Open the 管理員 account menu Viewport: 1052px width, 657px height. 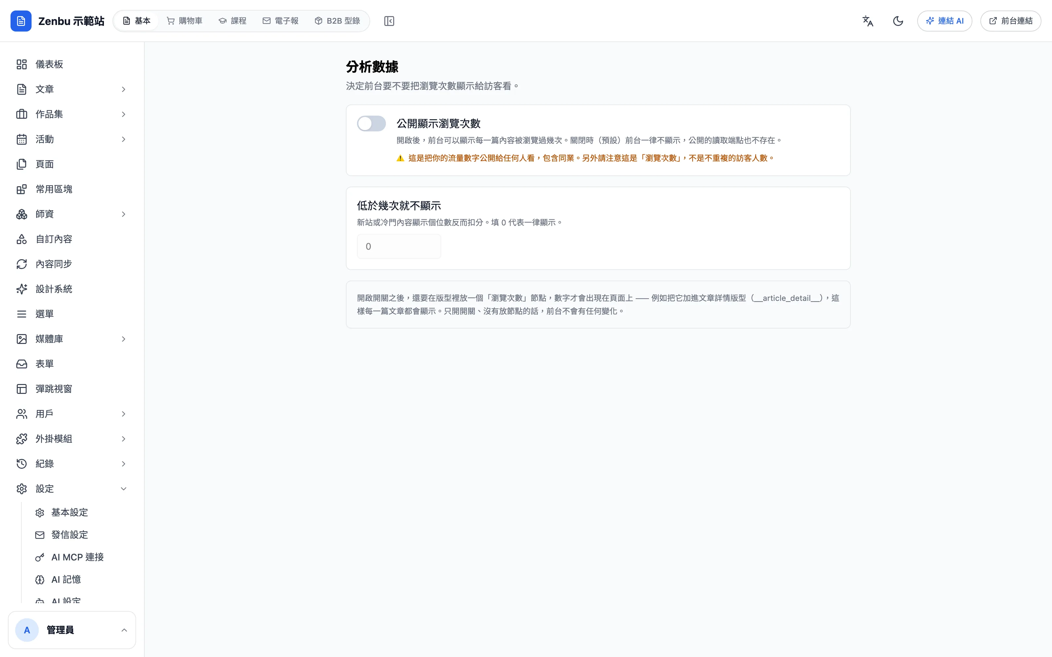click(72, 630)
